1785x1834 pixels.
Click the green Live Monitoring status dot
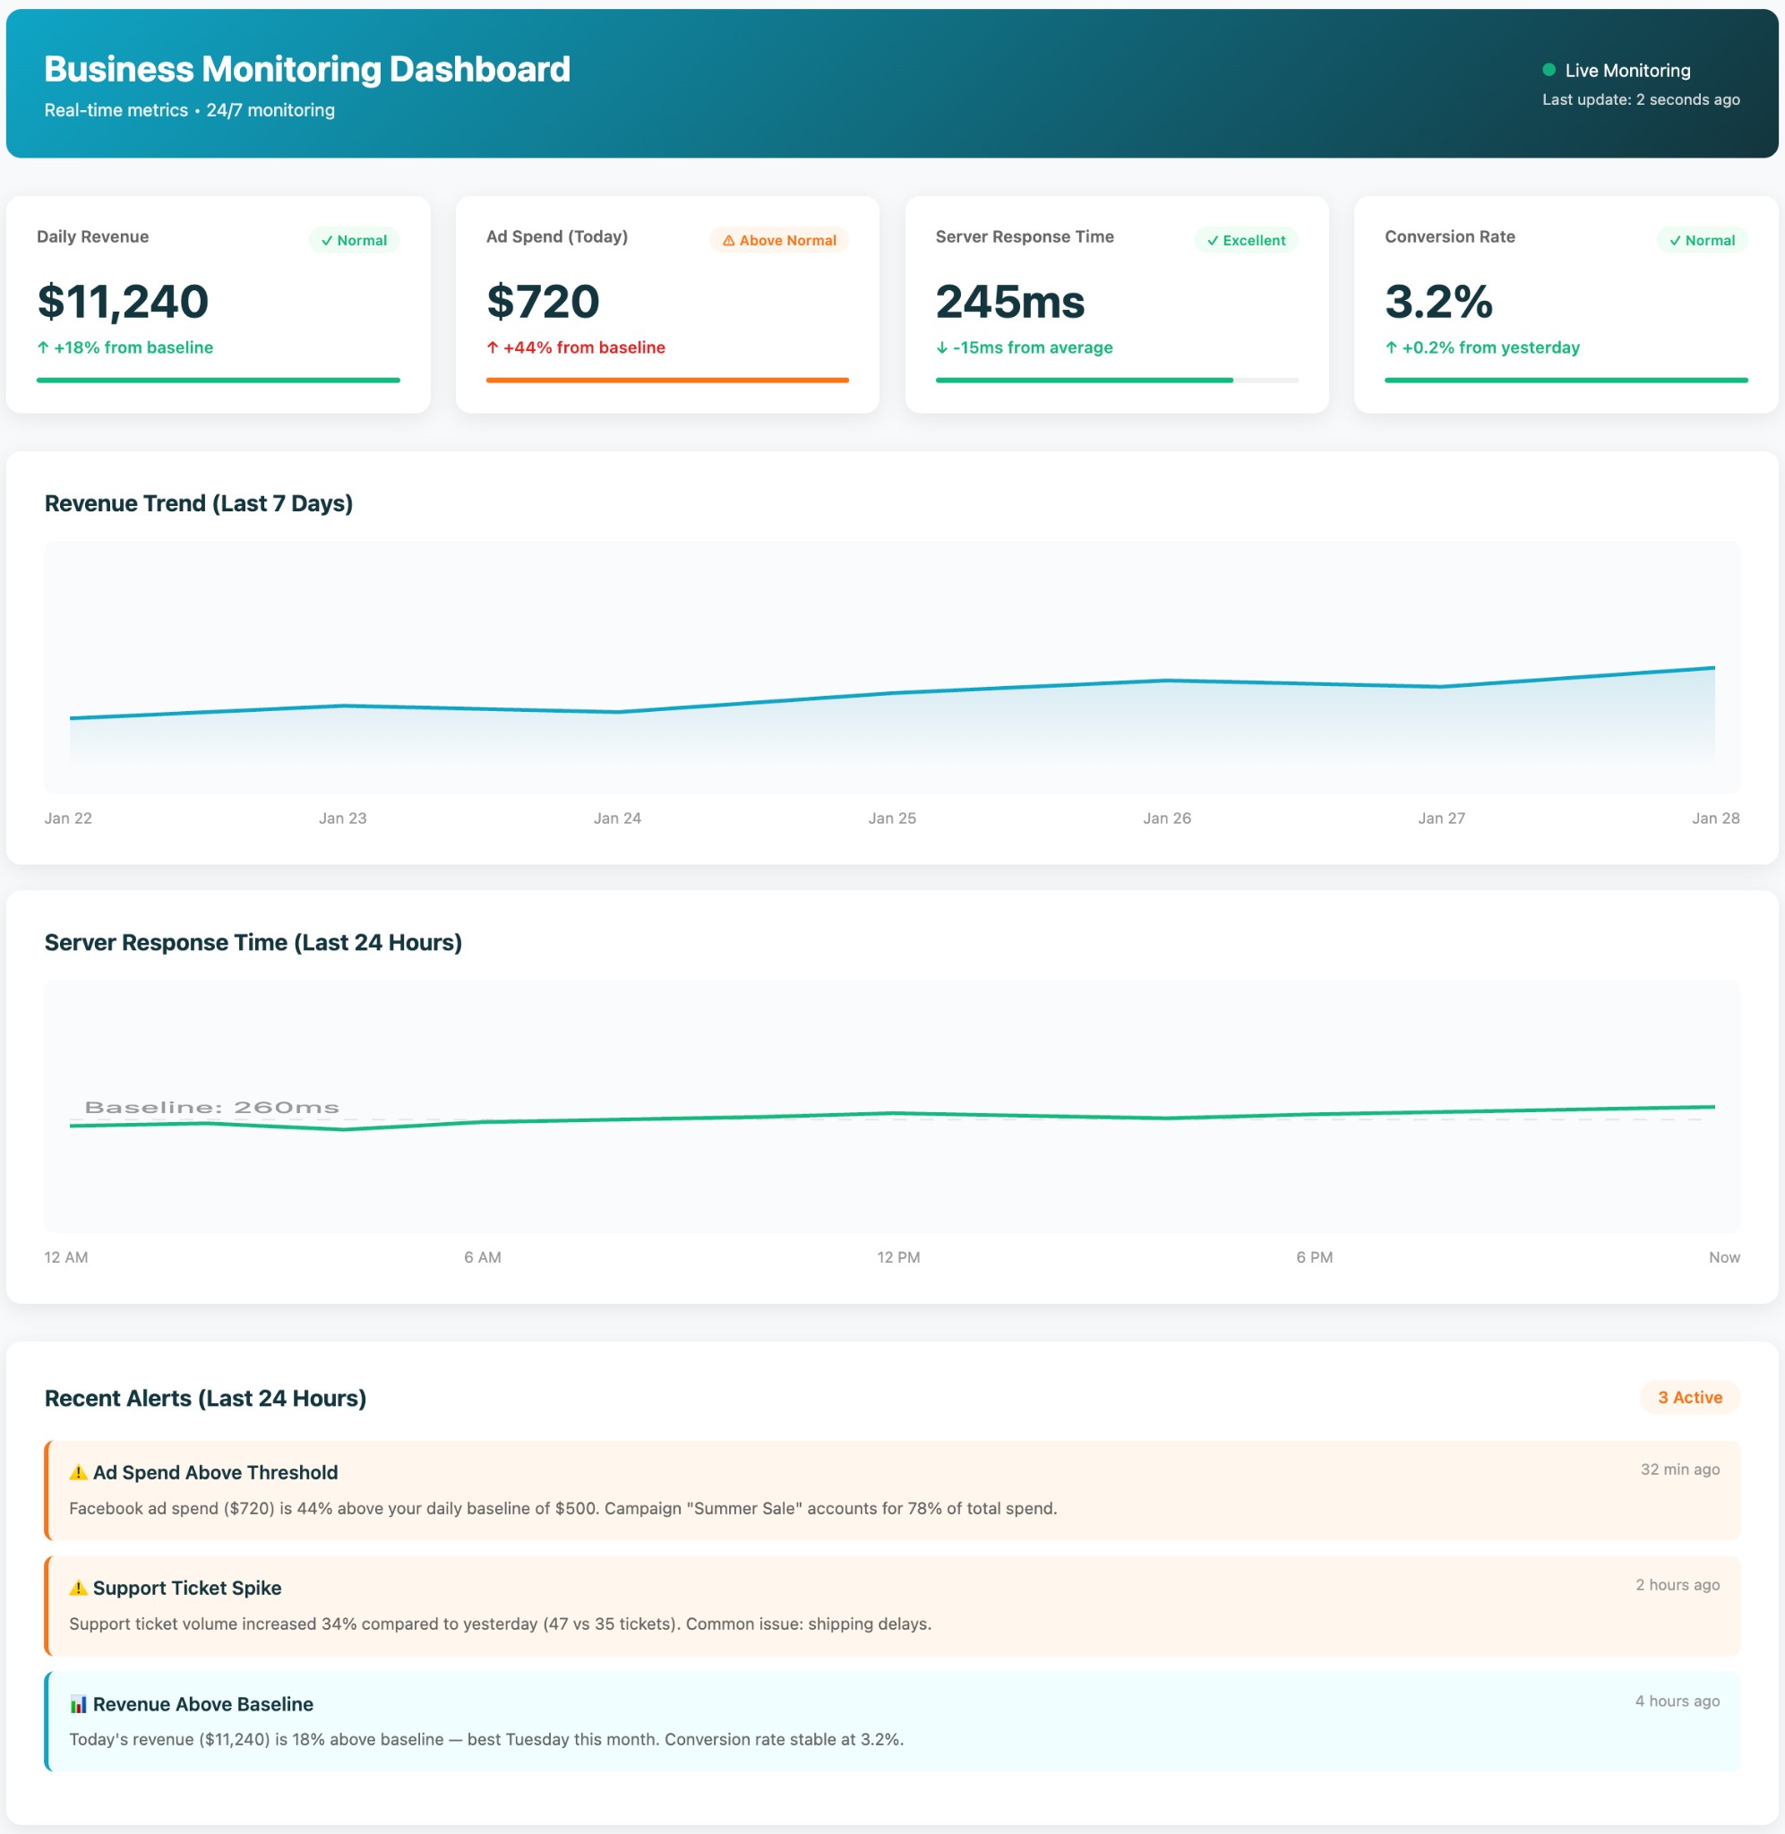coord(1549,68)
